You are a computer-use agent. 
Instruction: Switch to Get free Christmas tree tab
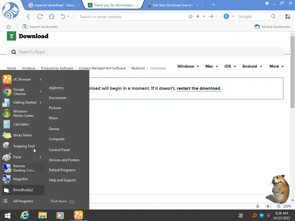tap(172, 5)
